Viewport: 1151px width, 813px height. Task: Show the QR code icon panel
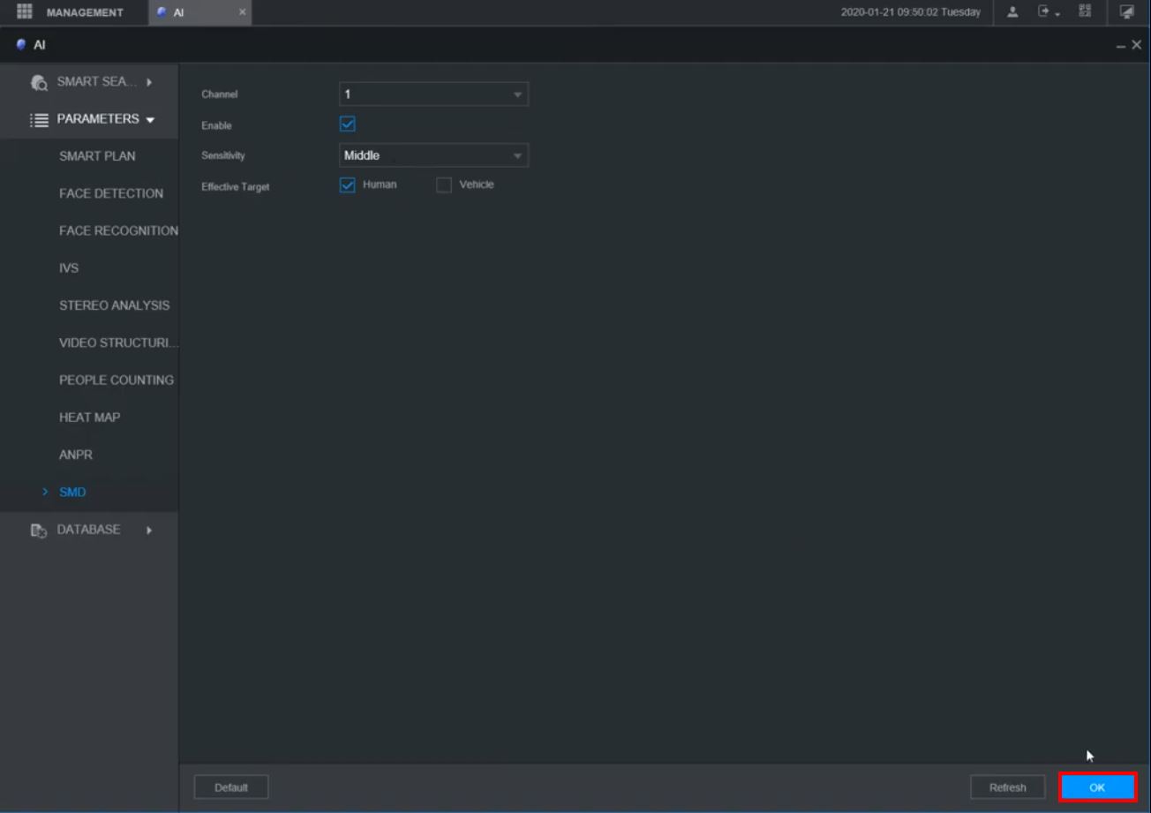[1087, 12]
